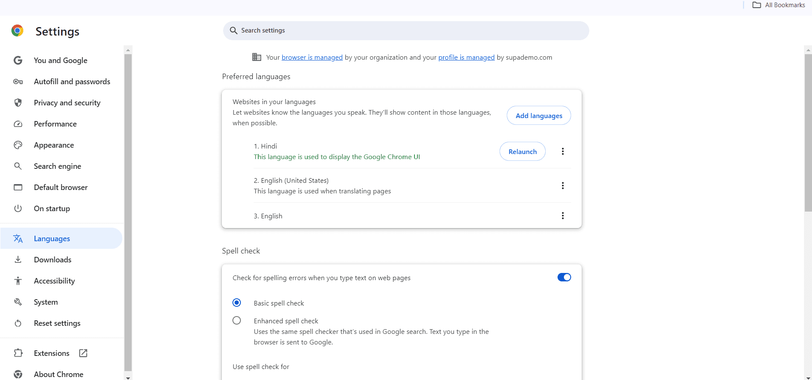Screen dimensions: 812x380
Task: Open Accessibility settings section
Action: coord(61,281)
